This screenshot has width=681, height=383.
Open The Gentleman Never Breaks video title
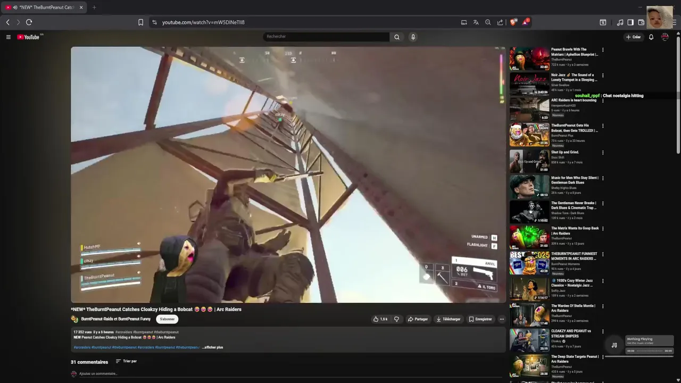574,205
